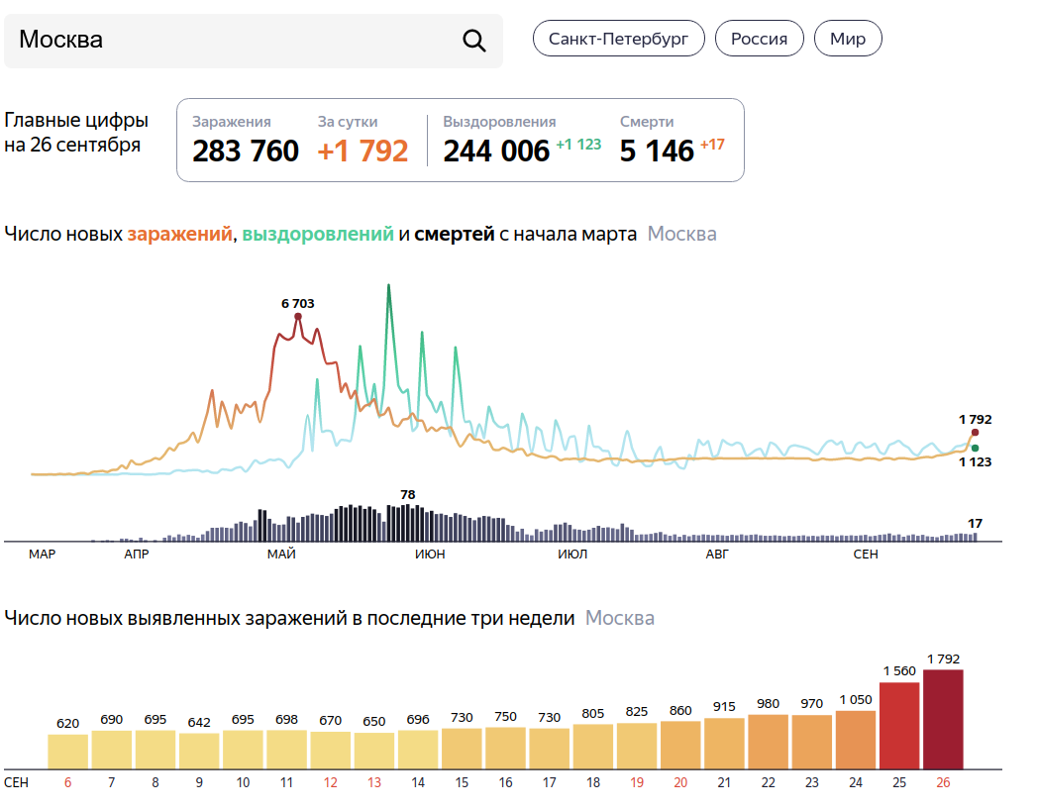The width and height of the screenshot is (1037, 810).
Task: Click the 283 760 total infections figure
Action: [246, 152]
